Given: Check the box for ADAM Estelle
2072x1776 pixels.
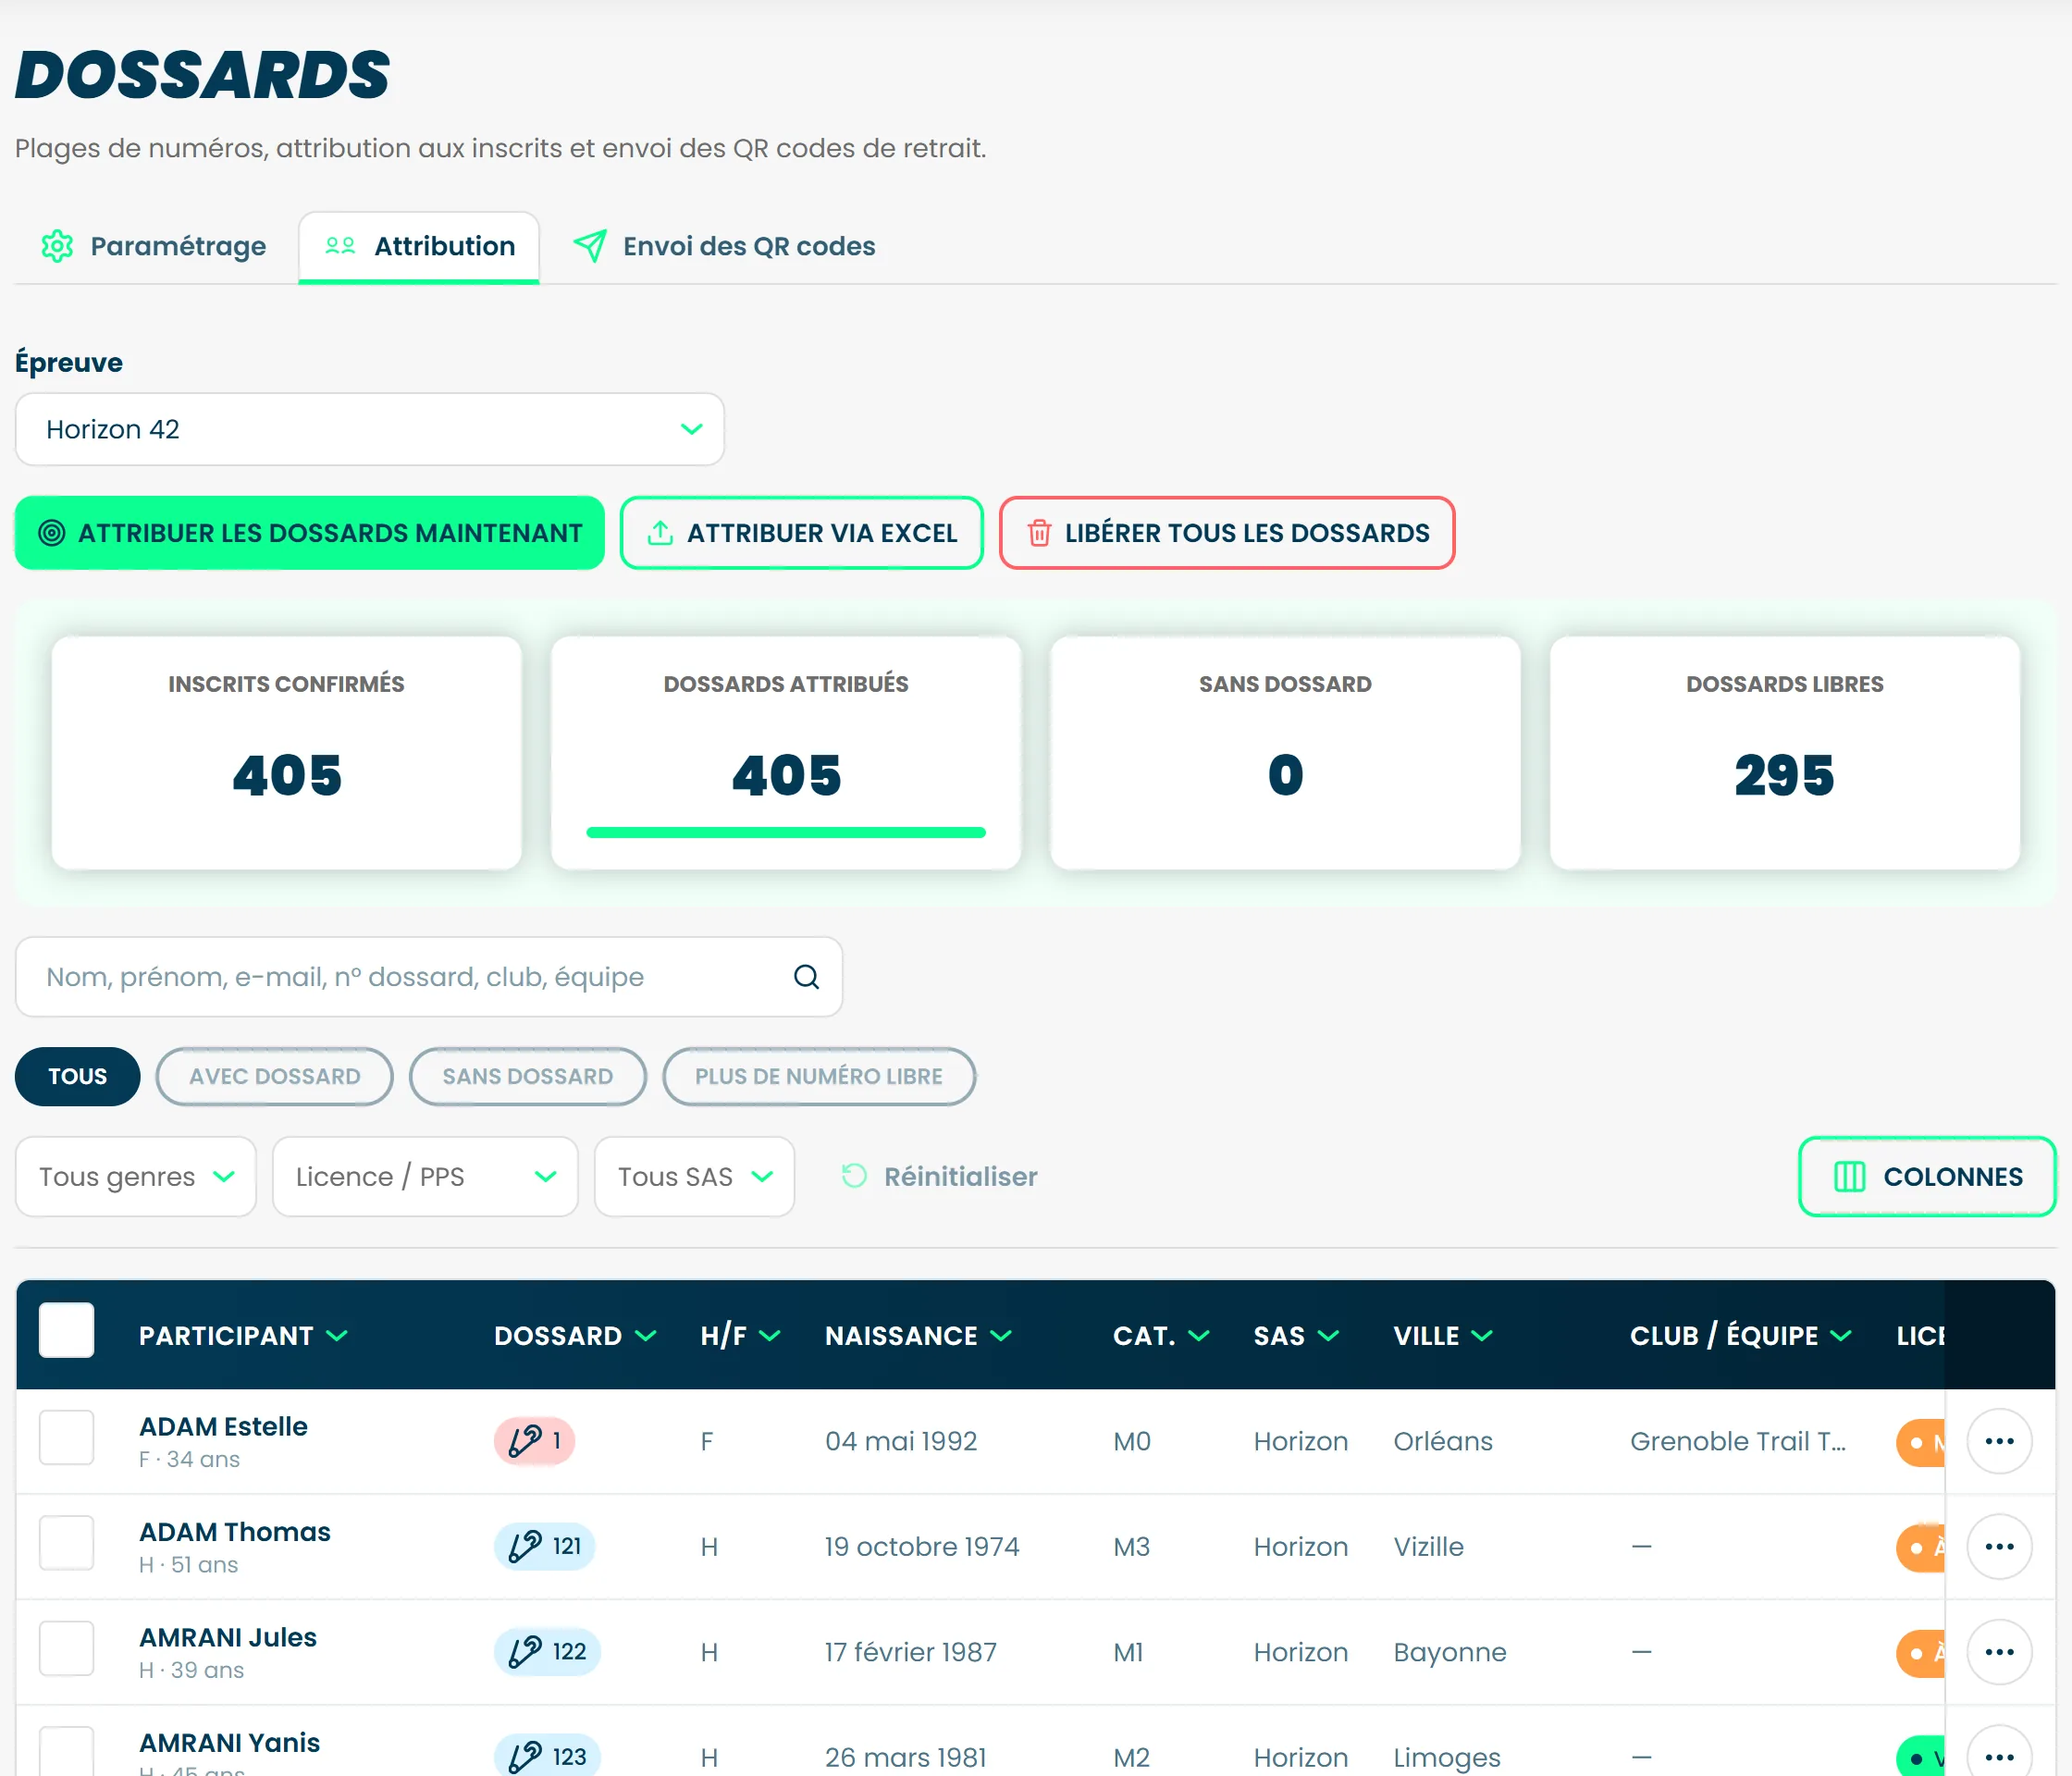Looking at the screenshot, I should [67, 1438].
